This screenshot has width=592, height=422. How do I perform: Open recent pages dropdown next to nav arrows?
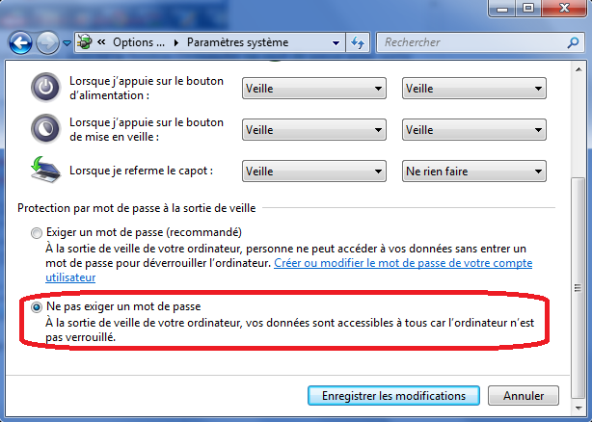(x=67, y=43)
